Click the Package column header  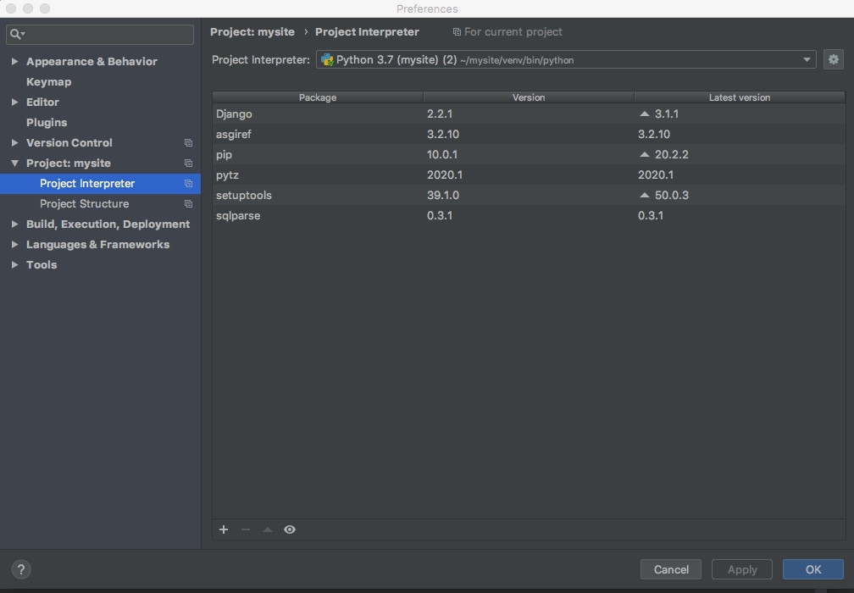coord(318,97)
